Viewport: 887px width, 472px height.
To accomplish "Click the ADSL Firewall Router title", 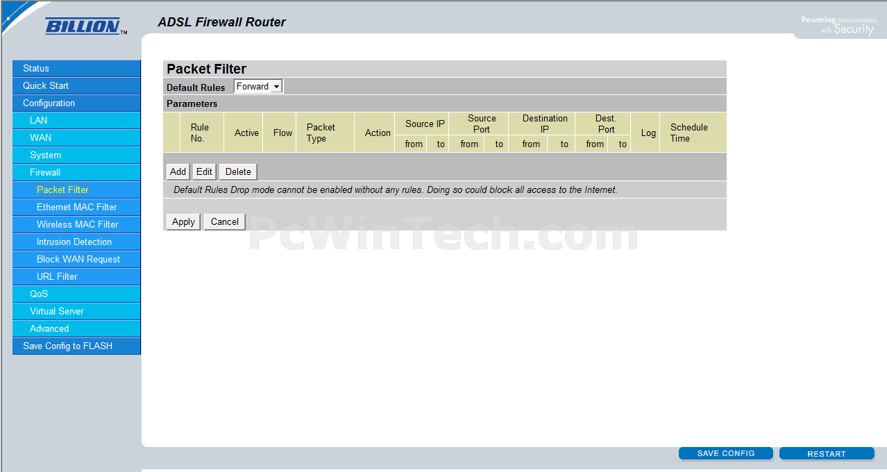I will (222, 22).
